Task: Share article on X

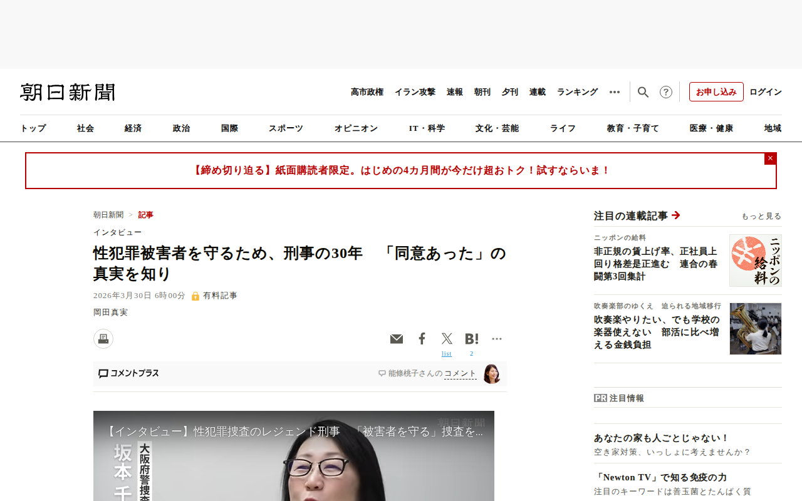Action: click(447, 339)
